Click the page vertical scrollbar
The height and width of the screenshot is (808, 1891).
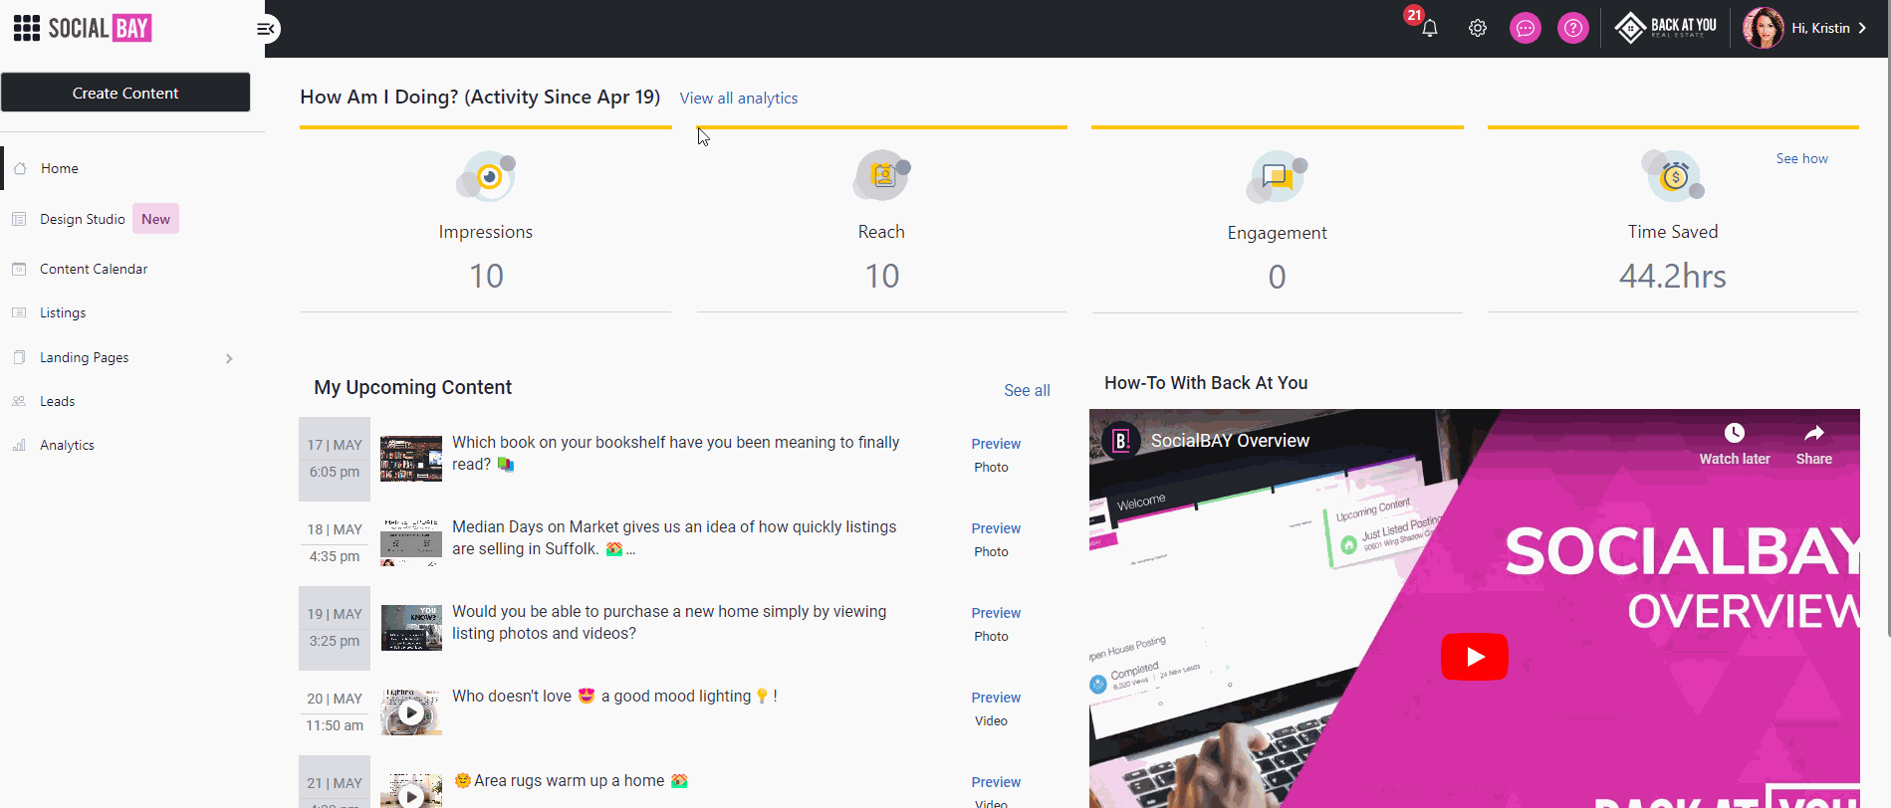1888,348
